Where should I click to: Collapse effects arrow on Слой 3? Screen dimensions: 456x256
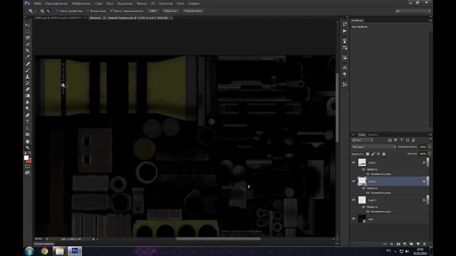tap(427, 163)
